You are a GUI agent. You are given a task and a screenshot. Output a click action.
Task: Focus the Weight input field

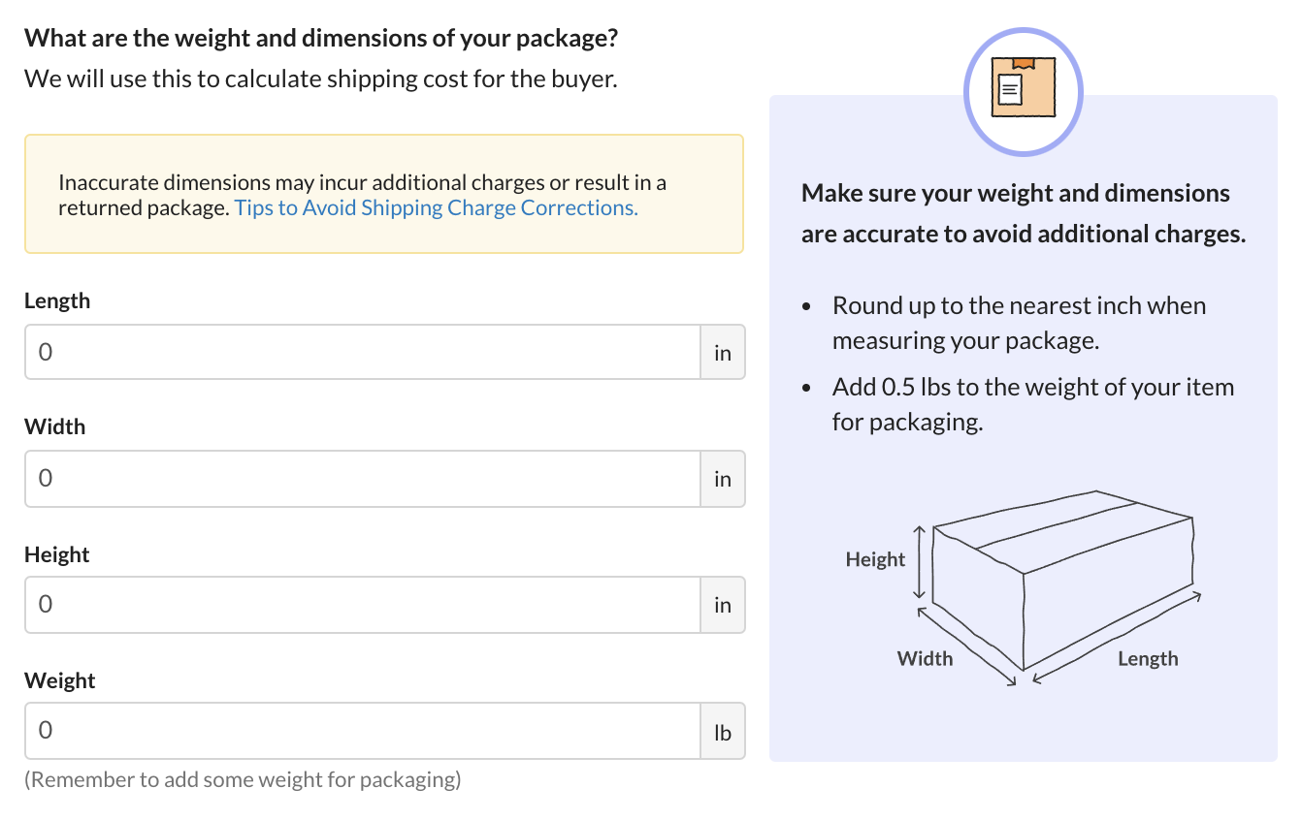[362, 731]
